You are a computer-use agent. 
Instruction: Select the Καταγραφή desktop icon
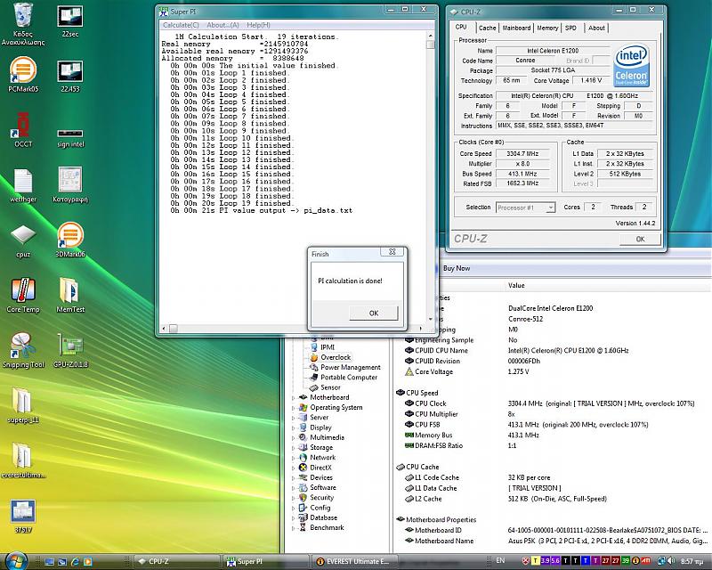[x=70, y=184]
